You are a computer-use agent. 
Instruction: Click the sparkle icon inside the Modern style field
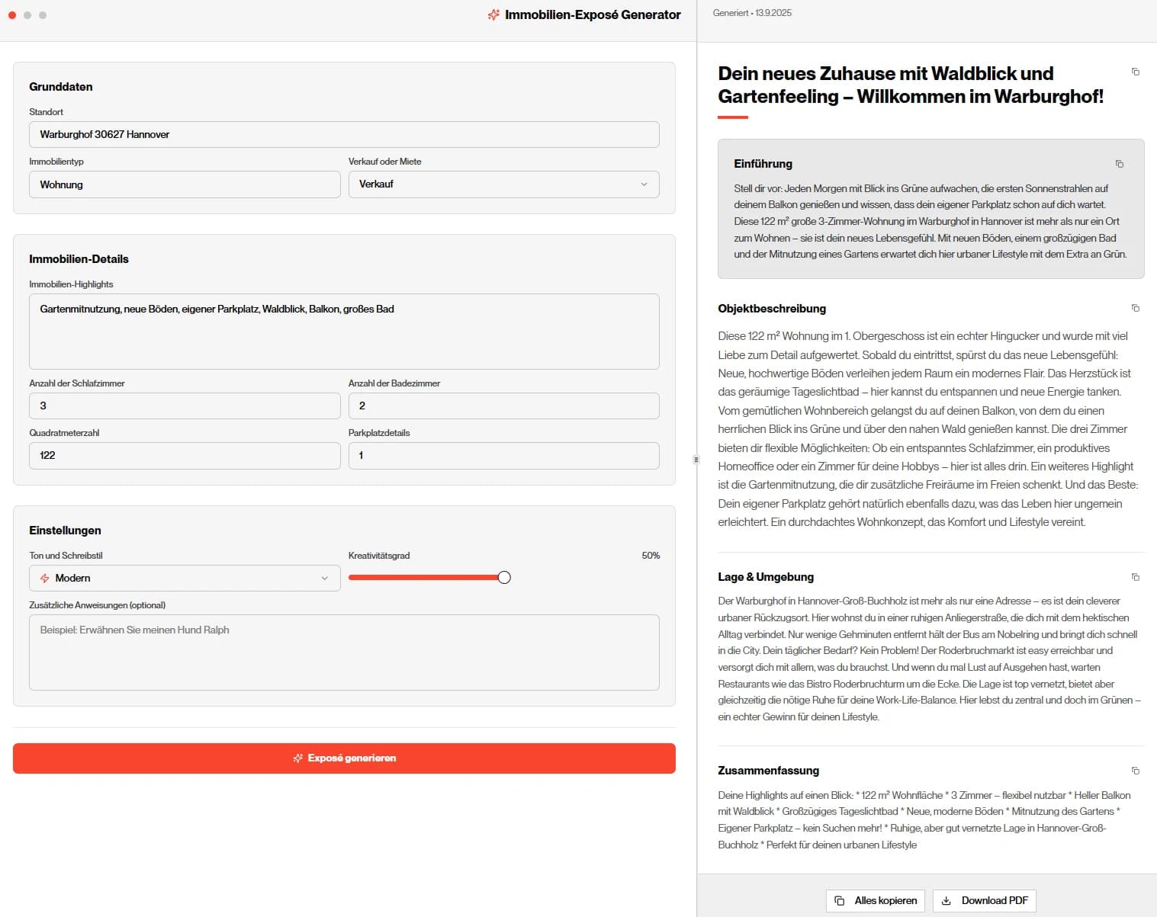point(46,578)
